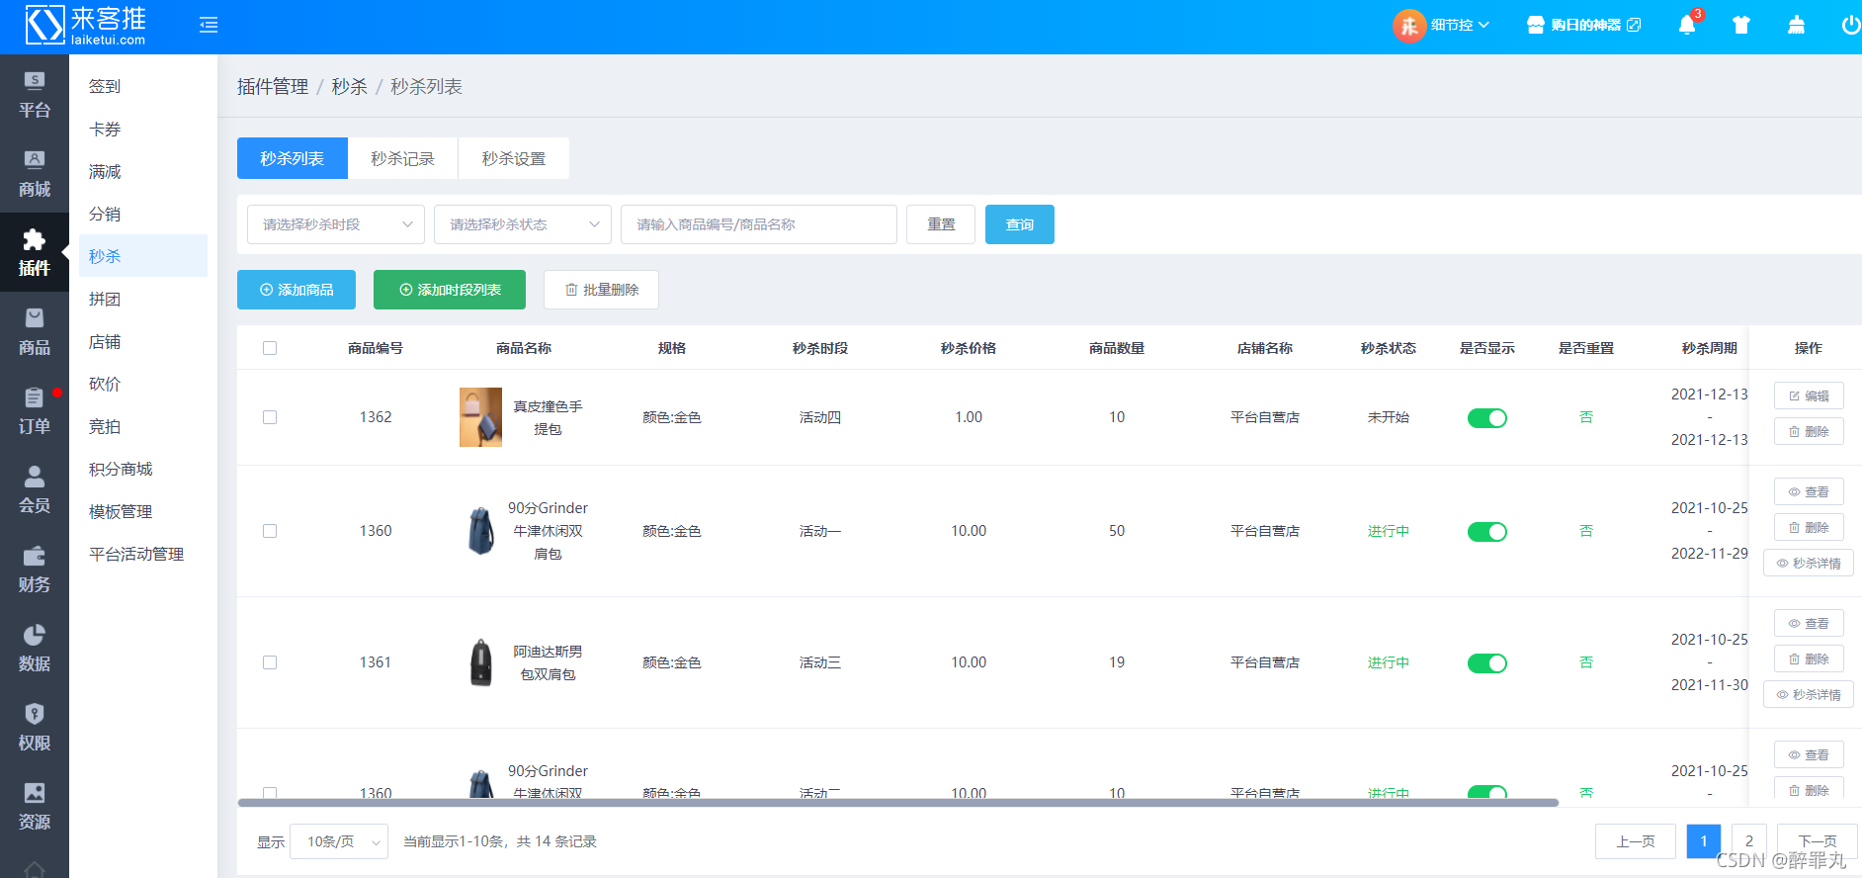Select 平台活动管理 in plugin menu
This screenshot has width=1862, height=878.
pos(143,554)
